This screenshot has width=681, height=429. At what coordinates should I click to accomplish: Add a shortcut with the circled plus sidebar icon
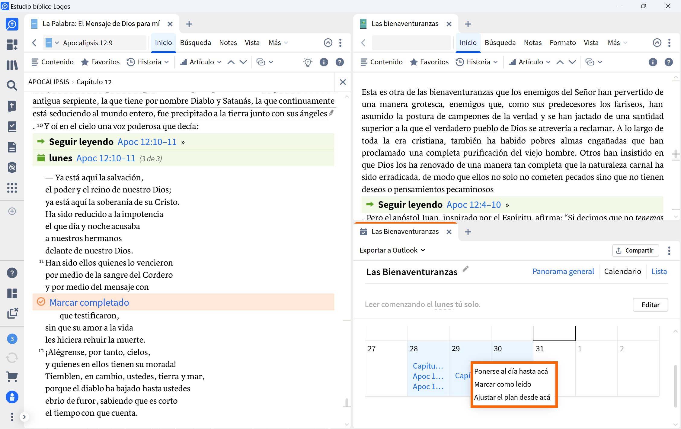point(12,211)
